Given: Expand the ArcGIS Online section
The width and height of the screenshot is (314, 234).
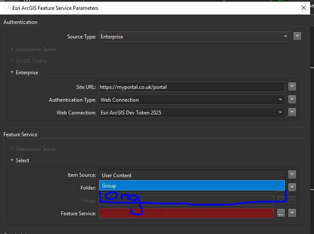Looking at the screenshot, I should (12, 61).
